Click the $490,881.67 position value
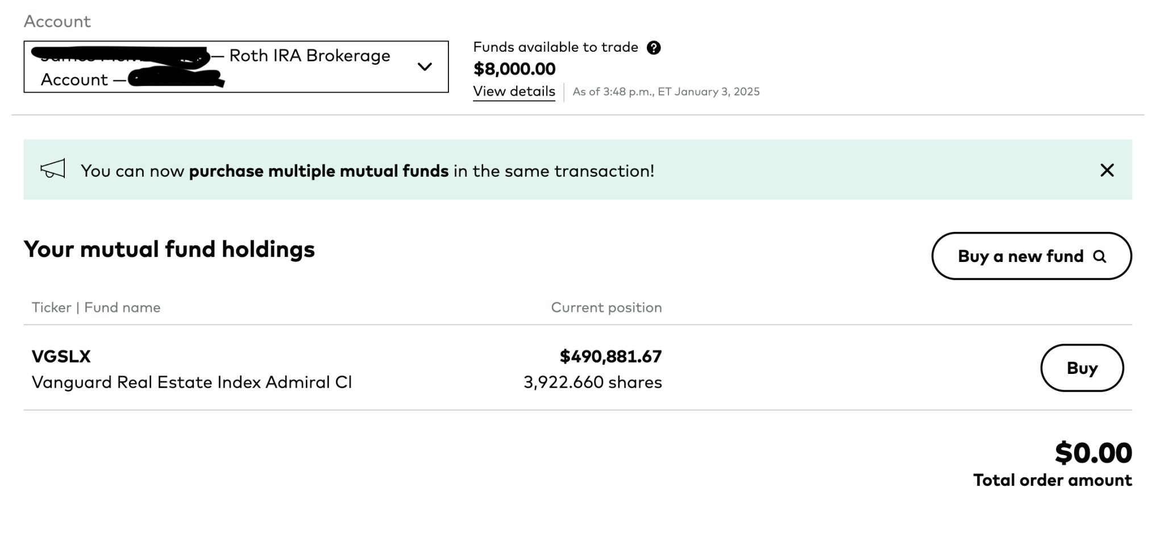 pos(610,356)
